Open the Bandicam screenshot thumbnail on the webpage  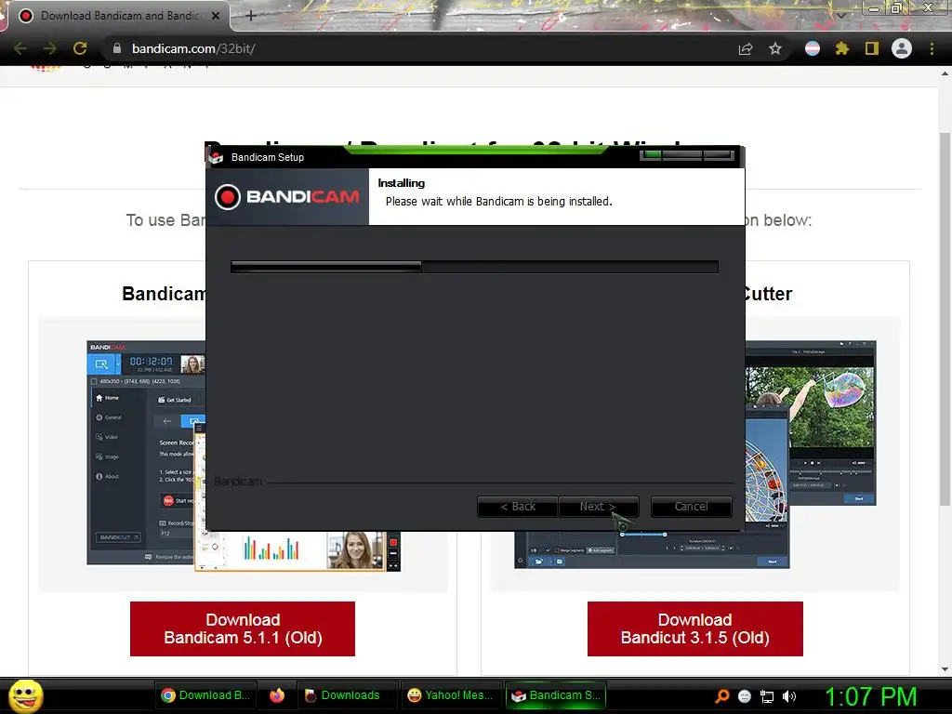tap(146, 453)
